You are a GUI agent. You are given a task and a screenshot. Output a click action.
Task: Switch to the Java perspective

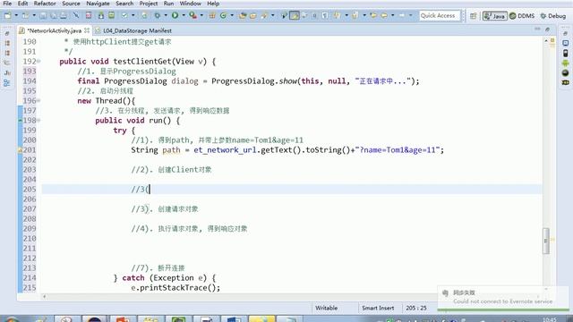(494, 16)
